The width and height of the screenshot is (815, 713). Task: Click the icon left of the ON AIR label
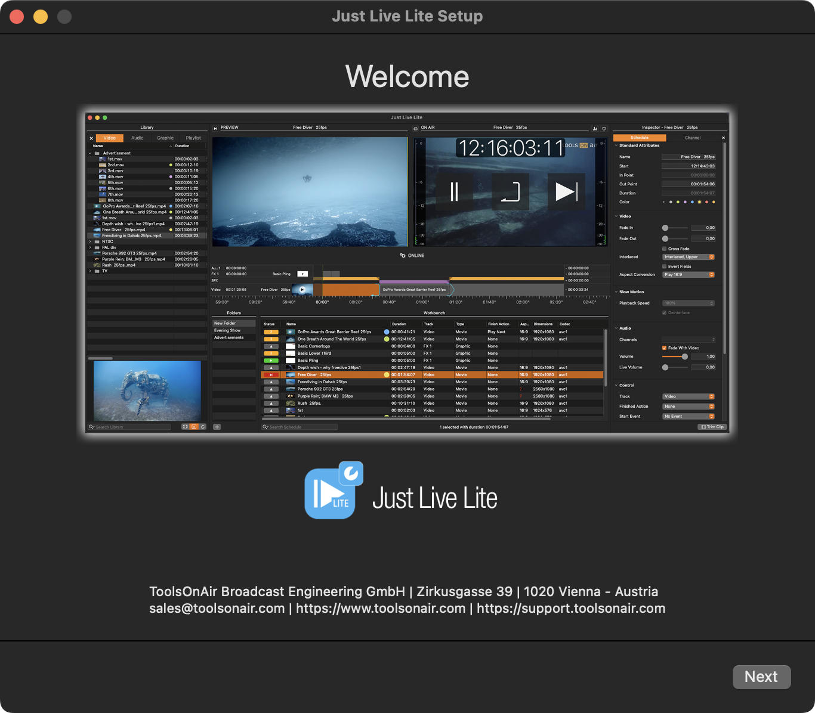coord(416,128)
